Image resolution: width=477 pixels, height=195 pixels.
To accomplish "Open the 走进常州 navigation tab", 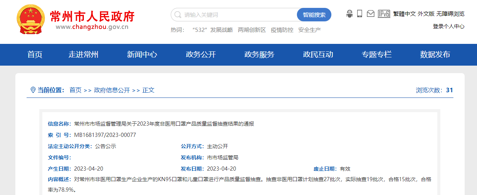I will pyautogui.click(x=83, y=54).
